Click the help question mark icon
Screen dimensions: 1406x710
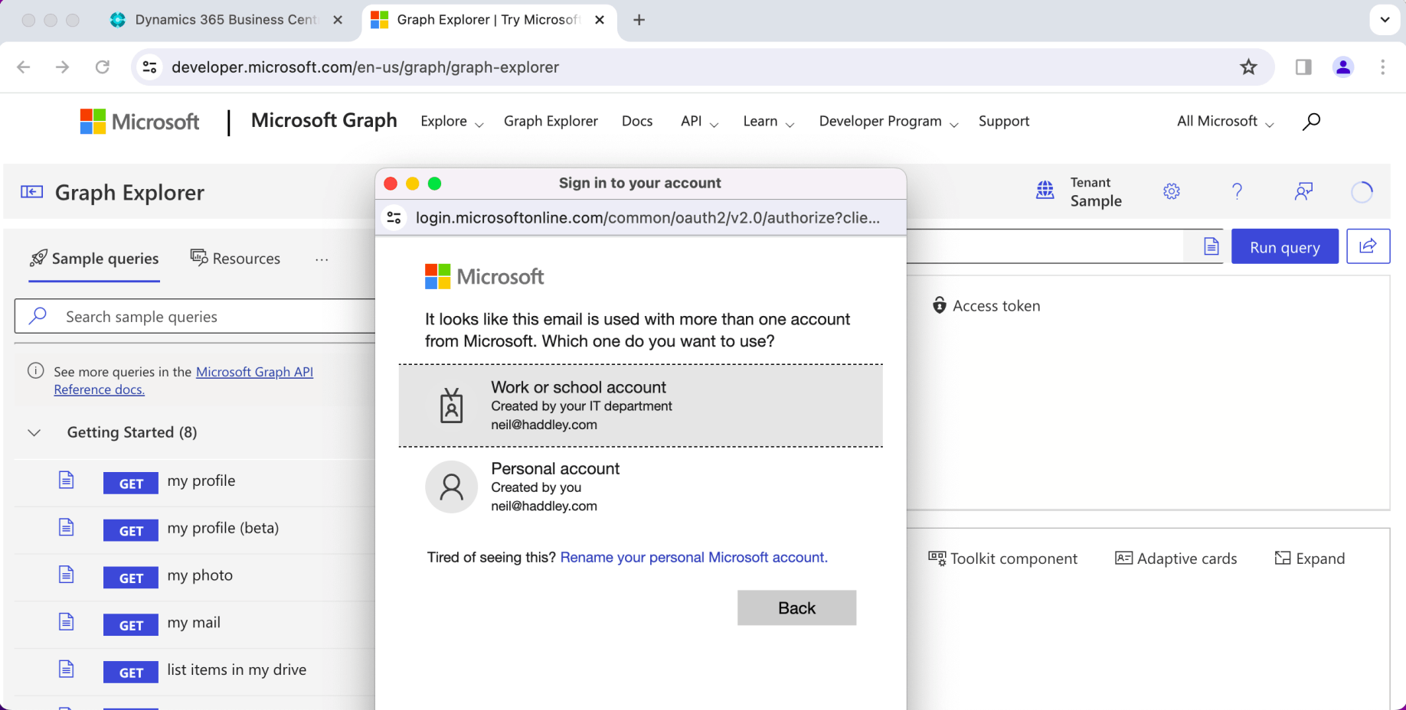point(1237,191)
